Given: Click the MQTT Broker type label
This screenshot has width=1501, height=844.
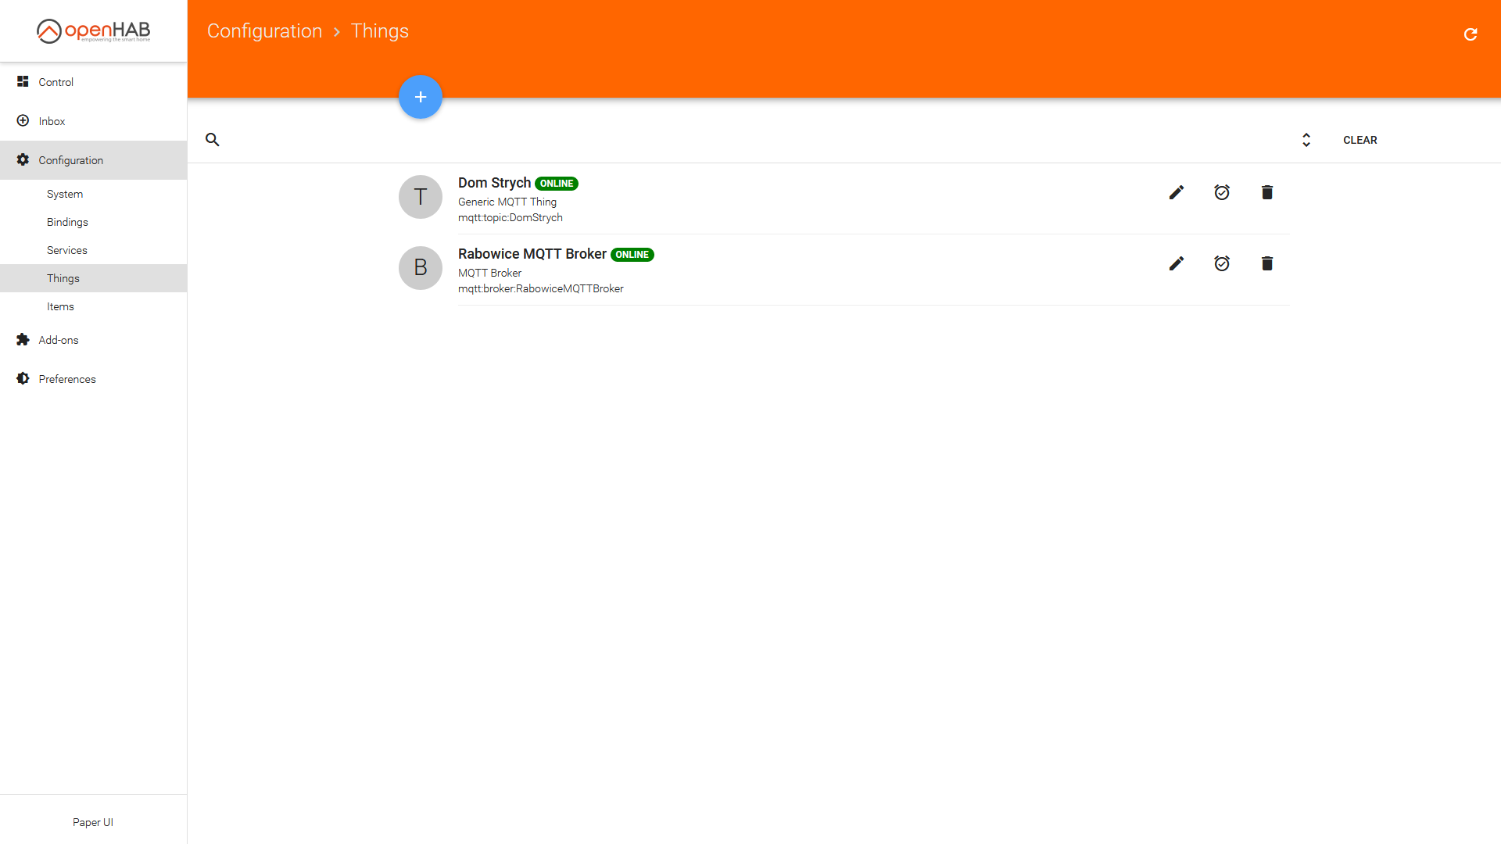Looking at the screenshot, I should click(x=489, y=273).
